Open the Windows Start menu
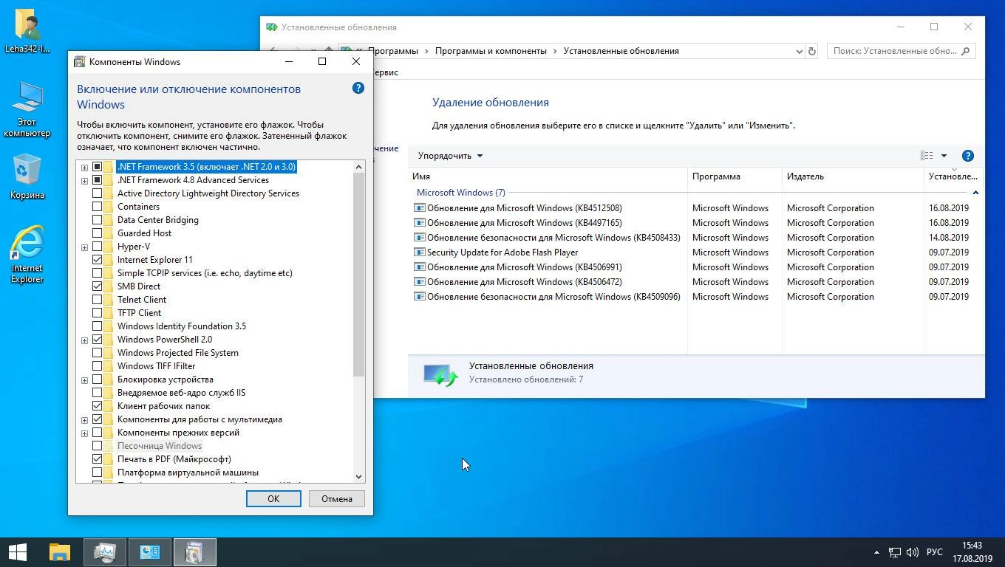 (x=18, y=551)
